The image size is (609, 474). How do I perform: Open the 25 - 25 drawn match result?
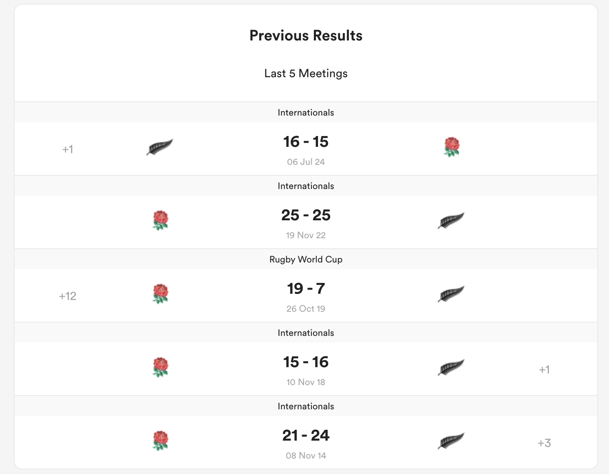tap(306, 215)
